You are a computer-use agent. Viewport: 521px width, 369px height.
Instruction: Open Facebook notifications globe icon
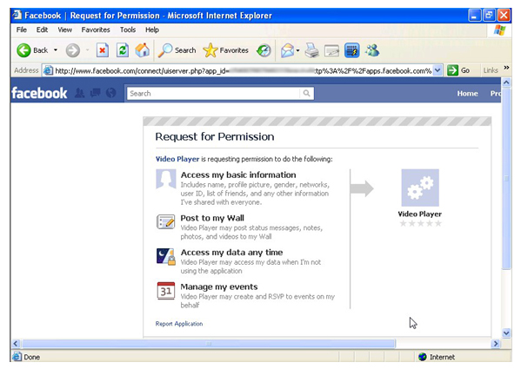pos(111,93)
